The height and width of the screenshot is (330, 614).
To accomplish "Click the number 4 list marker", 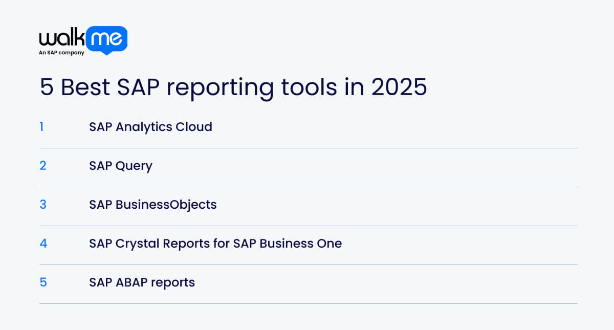I will (x=43, y=244).
